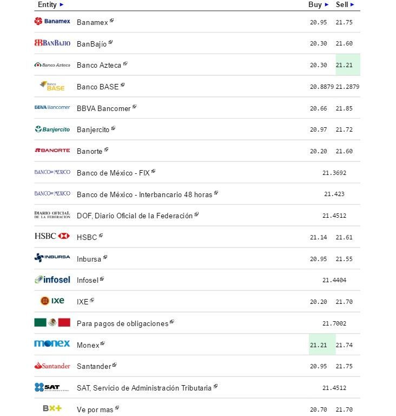Open the Banco Azteca link
396x416 pixels.
99,65
